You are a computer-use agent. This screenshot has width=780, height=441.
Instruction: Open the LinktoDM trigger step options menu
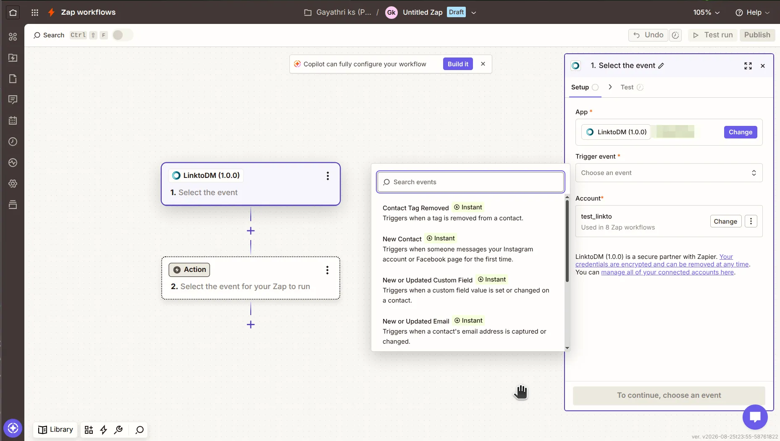pyautogui.click(x=328, y=176)
